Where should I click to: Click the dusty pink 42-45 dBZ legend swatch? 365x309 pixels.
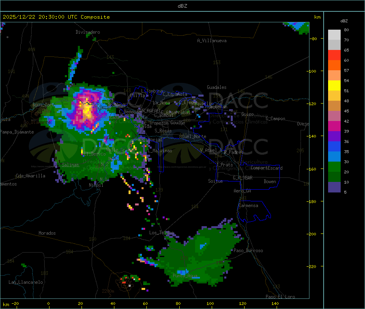click(x=334, y=116)
